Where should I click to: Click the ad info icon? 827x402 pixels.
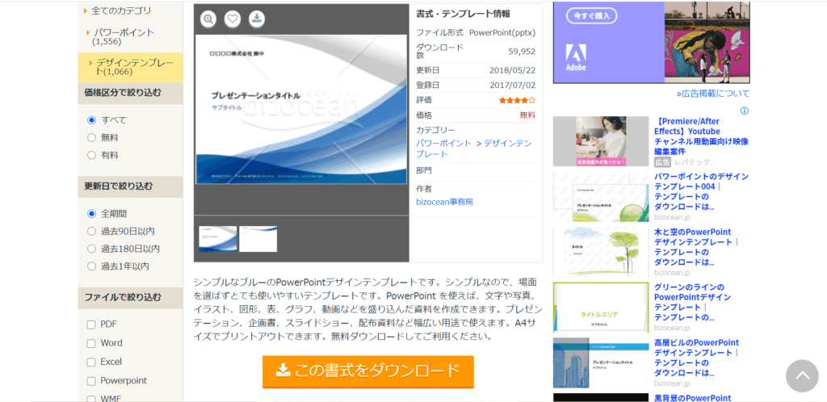[x=744, y=111]
